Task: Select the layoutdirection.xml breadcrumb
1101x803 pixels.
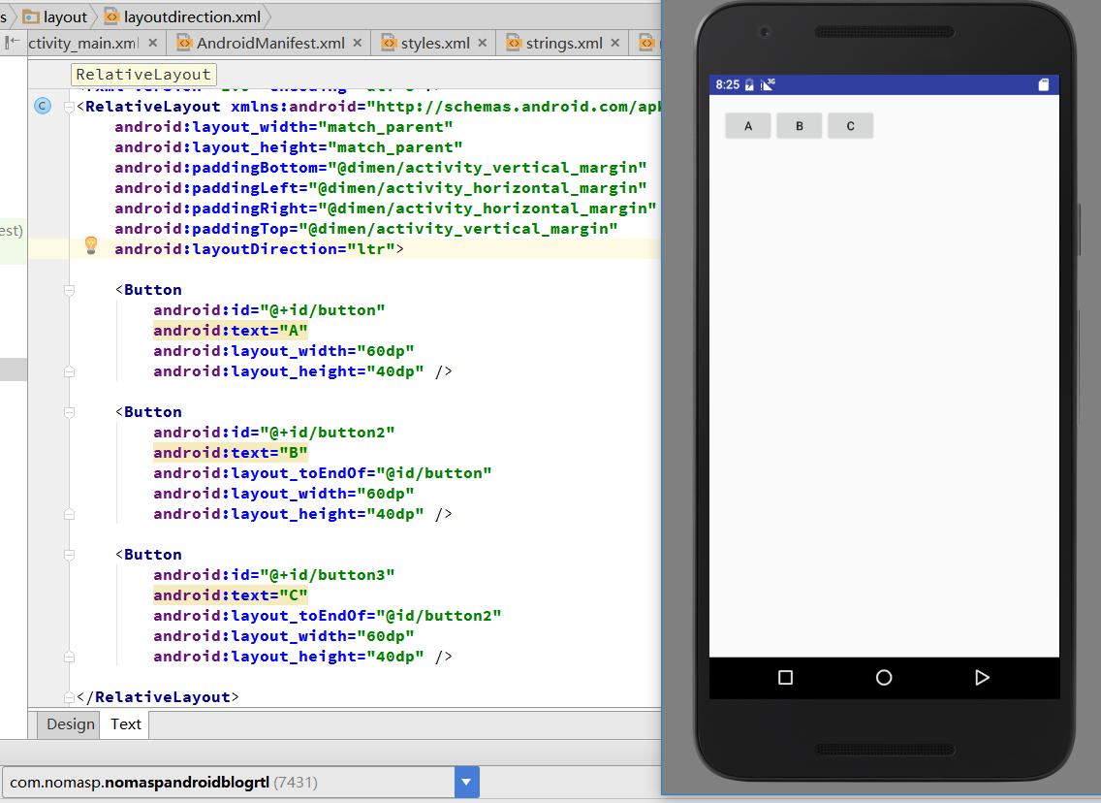Action: pos(182,16)
